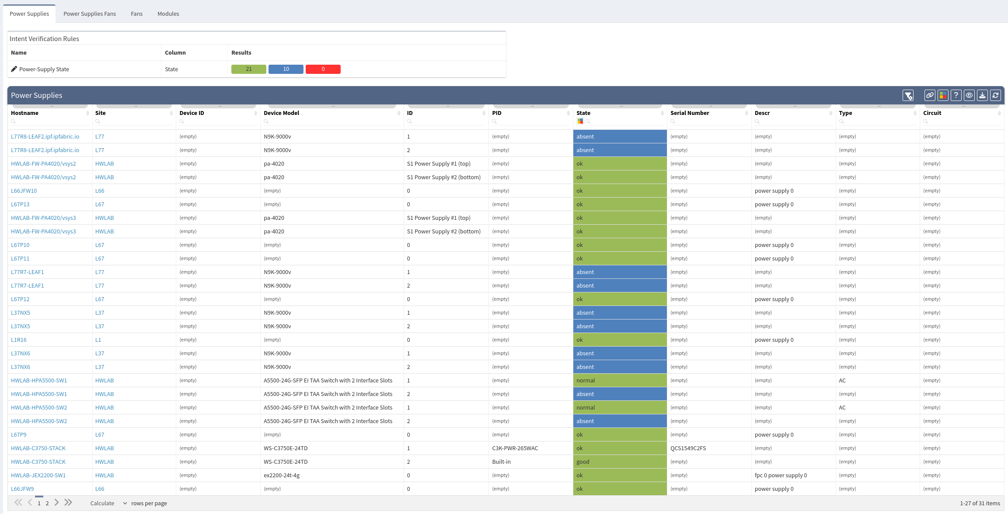Click the Hostname search filter field
The image size is (1008, 514).
tap(50, 122)
